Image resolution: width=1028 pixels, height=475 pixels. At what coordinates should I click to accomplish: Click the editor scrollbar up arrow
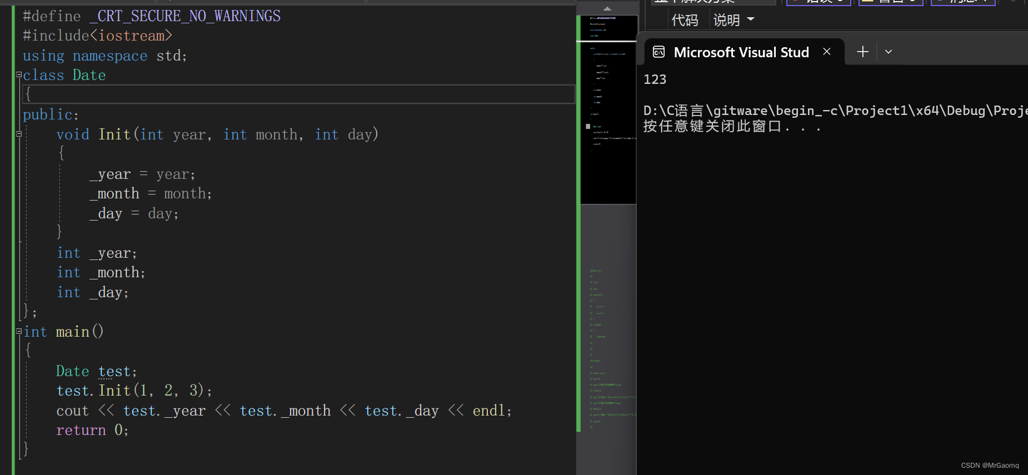coord(607,8)
